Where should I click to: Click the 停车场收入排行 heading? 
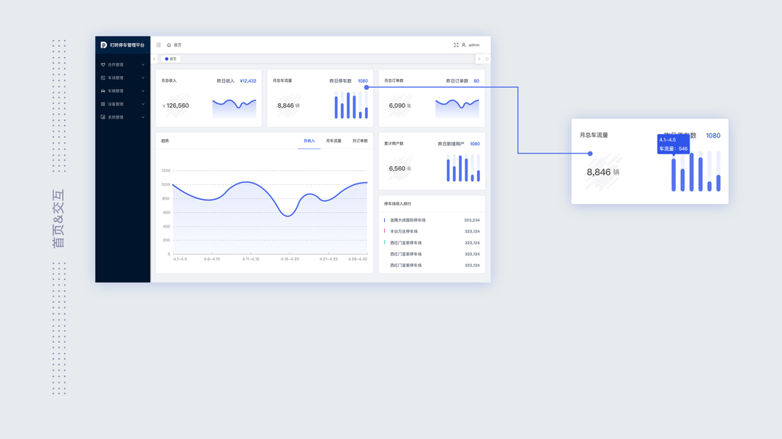pyautogui.click(x=397, y=203)
